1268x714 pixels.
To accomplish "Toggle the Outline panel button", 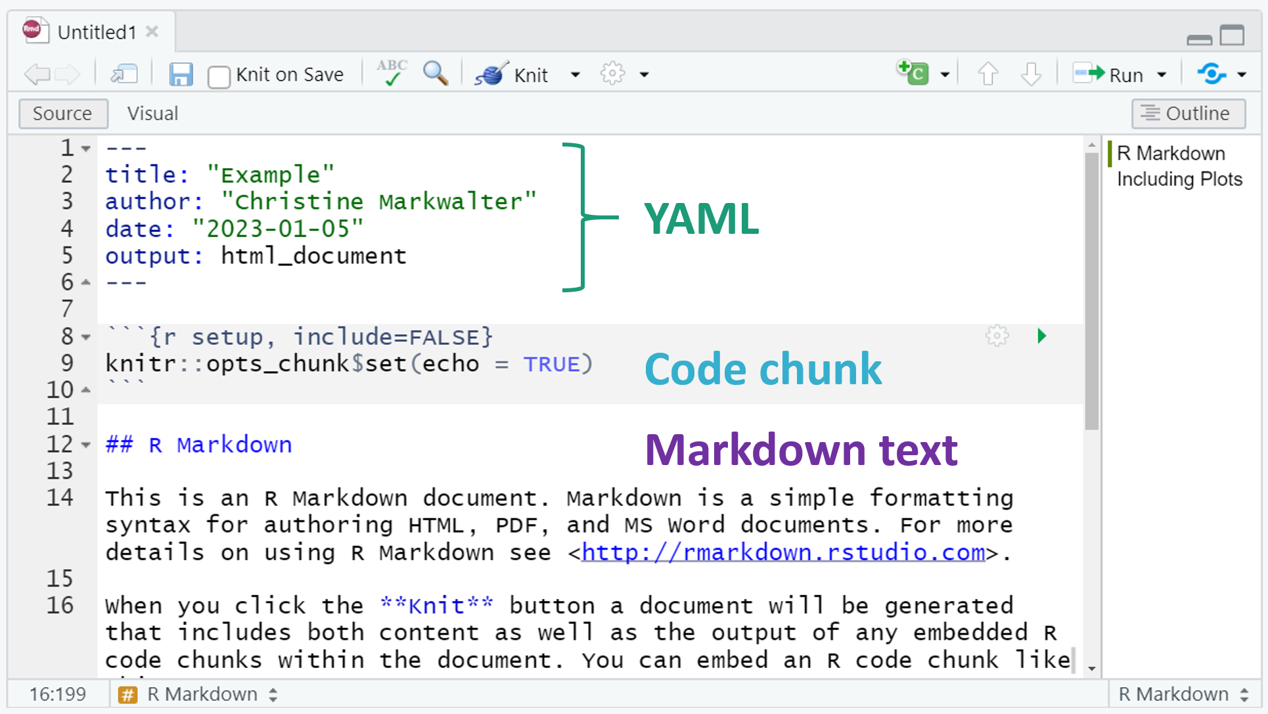I will coord(1188,114).
